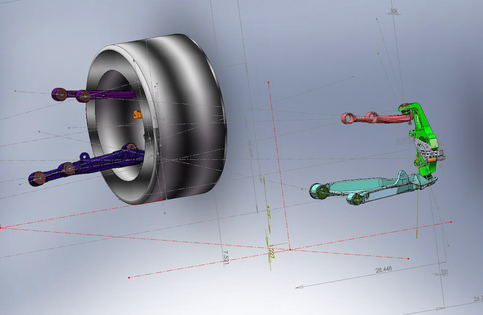The image size is (483, 315).
Task: Pick the small orange part inside wheel
Action: pyautogui.click(x=138, y=113)
